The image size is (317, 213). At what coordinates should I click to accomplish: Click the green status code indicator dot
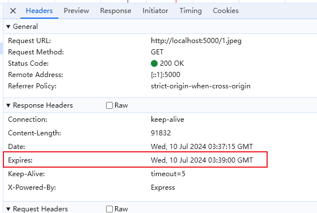pos(154,63)
